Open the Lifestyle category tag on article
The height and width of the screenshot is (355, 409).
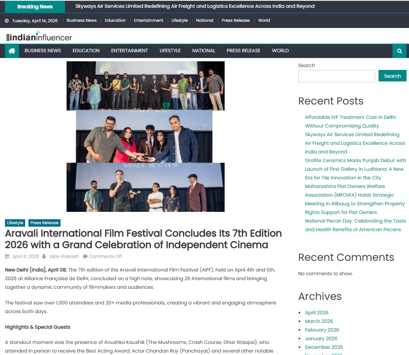[x=15, y=223]
